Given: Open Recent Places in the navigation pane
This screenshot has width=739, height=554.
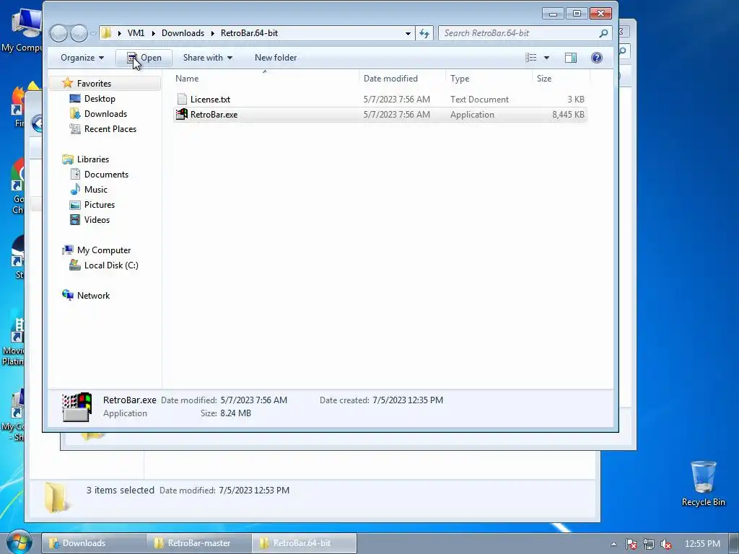Looking at the screenshot, I should tap(110, 128).
